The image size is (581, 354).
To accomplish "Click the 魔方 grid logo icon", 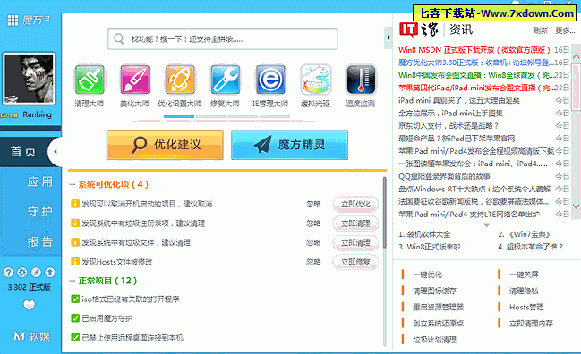I will [13, 20].
